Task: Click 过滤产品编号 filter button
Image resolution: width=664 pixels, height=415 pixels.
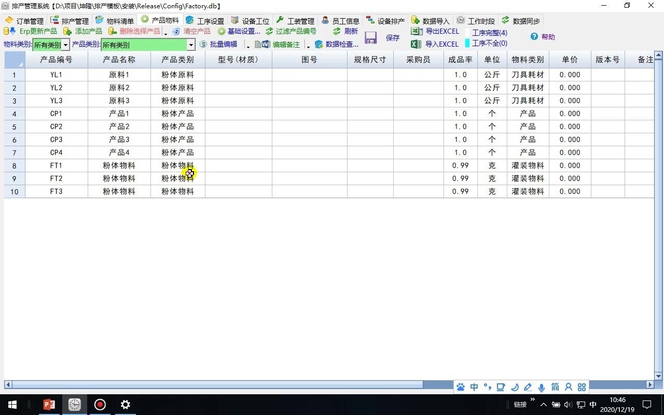Action: [291, 32]
